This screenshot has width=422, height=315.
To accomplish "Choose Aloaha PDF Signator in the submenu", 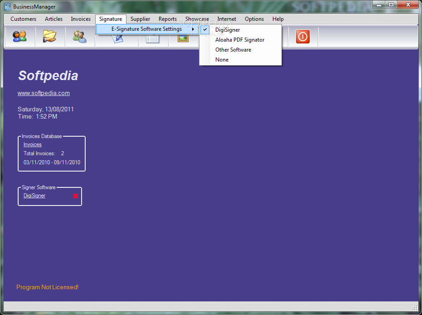I will point(240,40).
